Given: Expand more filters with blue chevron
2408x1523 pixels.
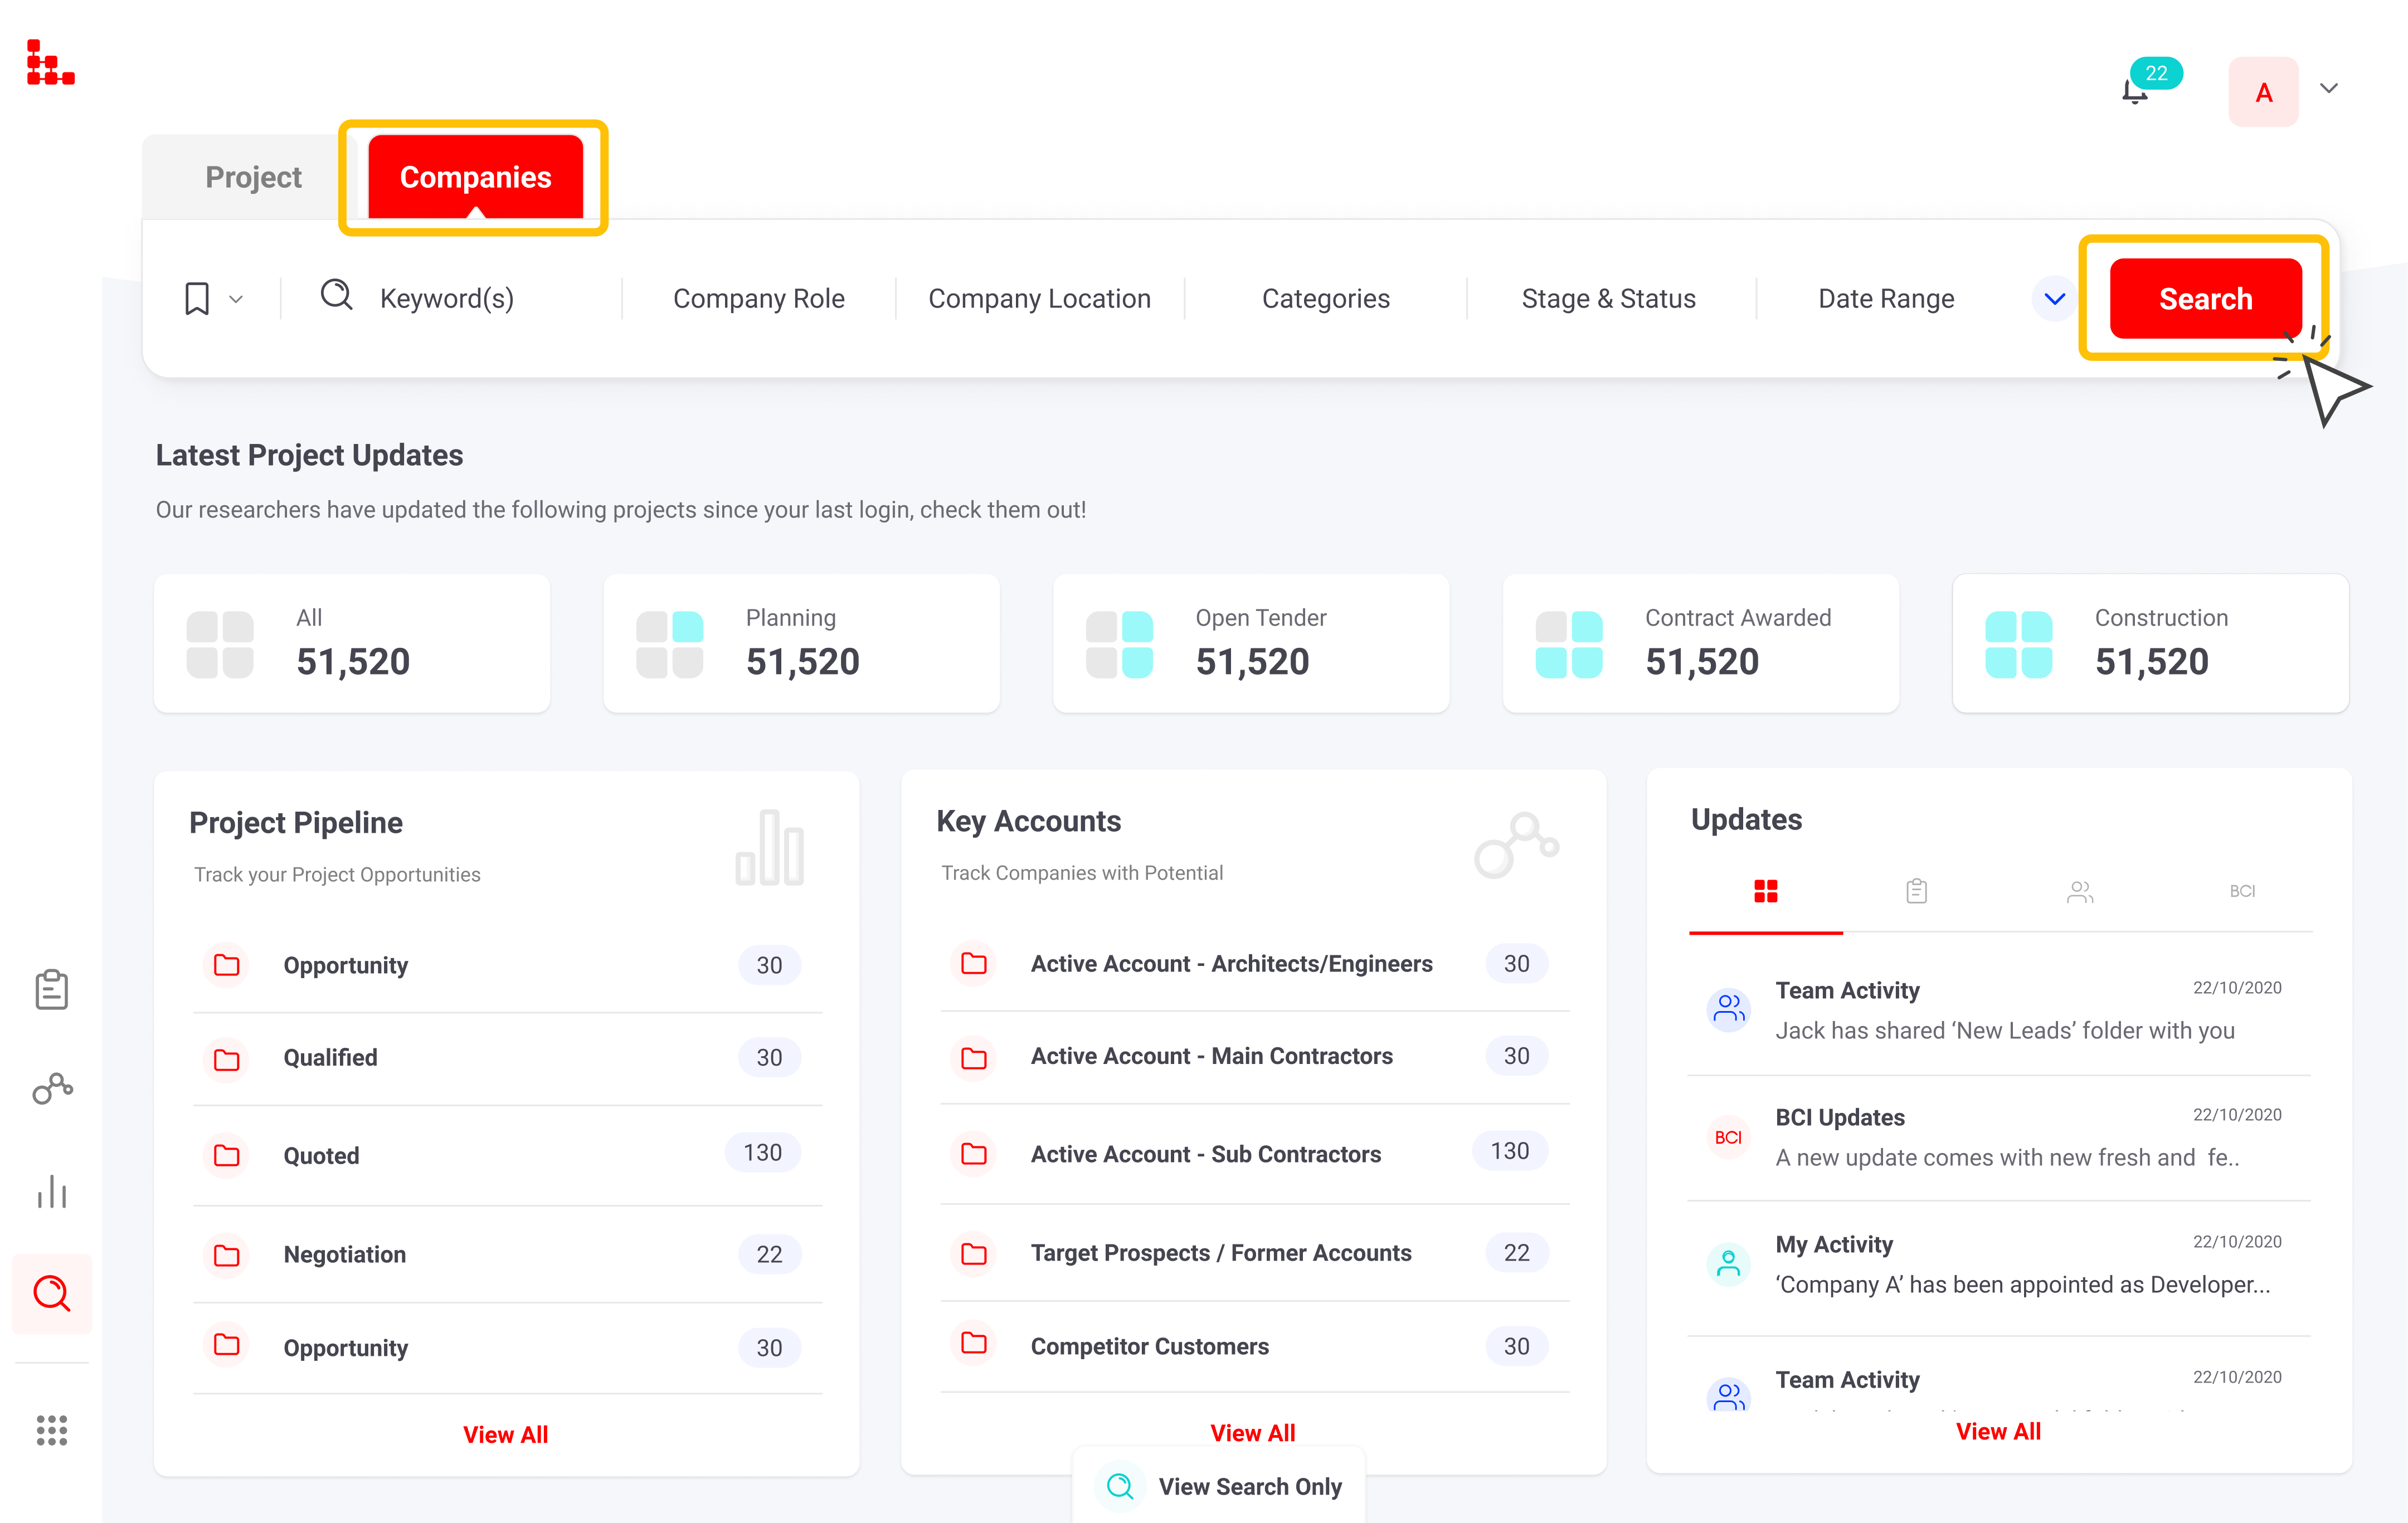Looking at the screenshot, I should tap(2054, 299).
